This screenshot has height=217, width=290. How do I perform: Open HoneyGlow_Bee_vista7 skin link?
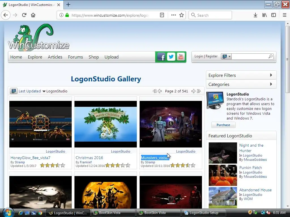pos(30,158)
